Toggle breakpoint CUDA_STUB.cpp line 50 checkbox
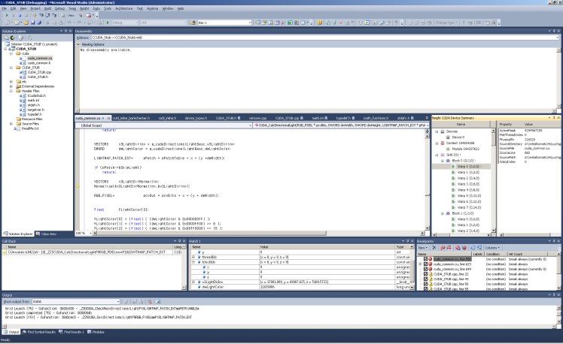 point(425,284)
